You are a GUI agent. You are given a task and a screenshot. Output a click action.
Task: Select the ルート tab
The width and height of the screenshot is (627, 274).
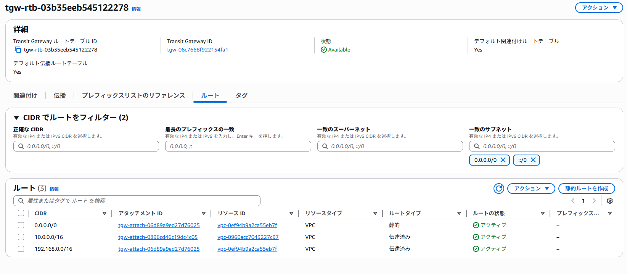(210, 95)
